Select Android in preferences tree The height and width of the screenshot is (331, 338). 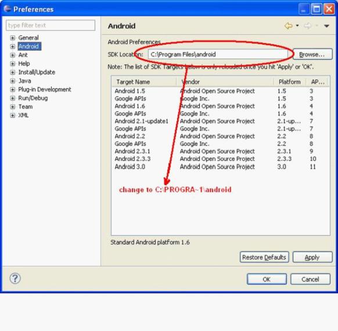tap(29, 46)
